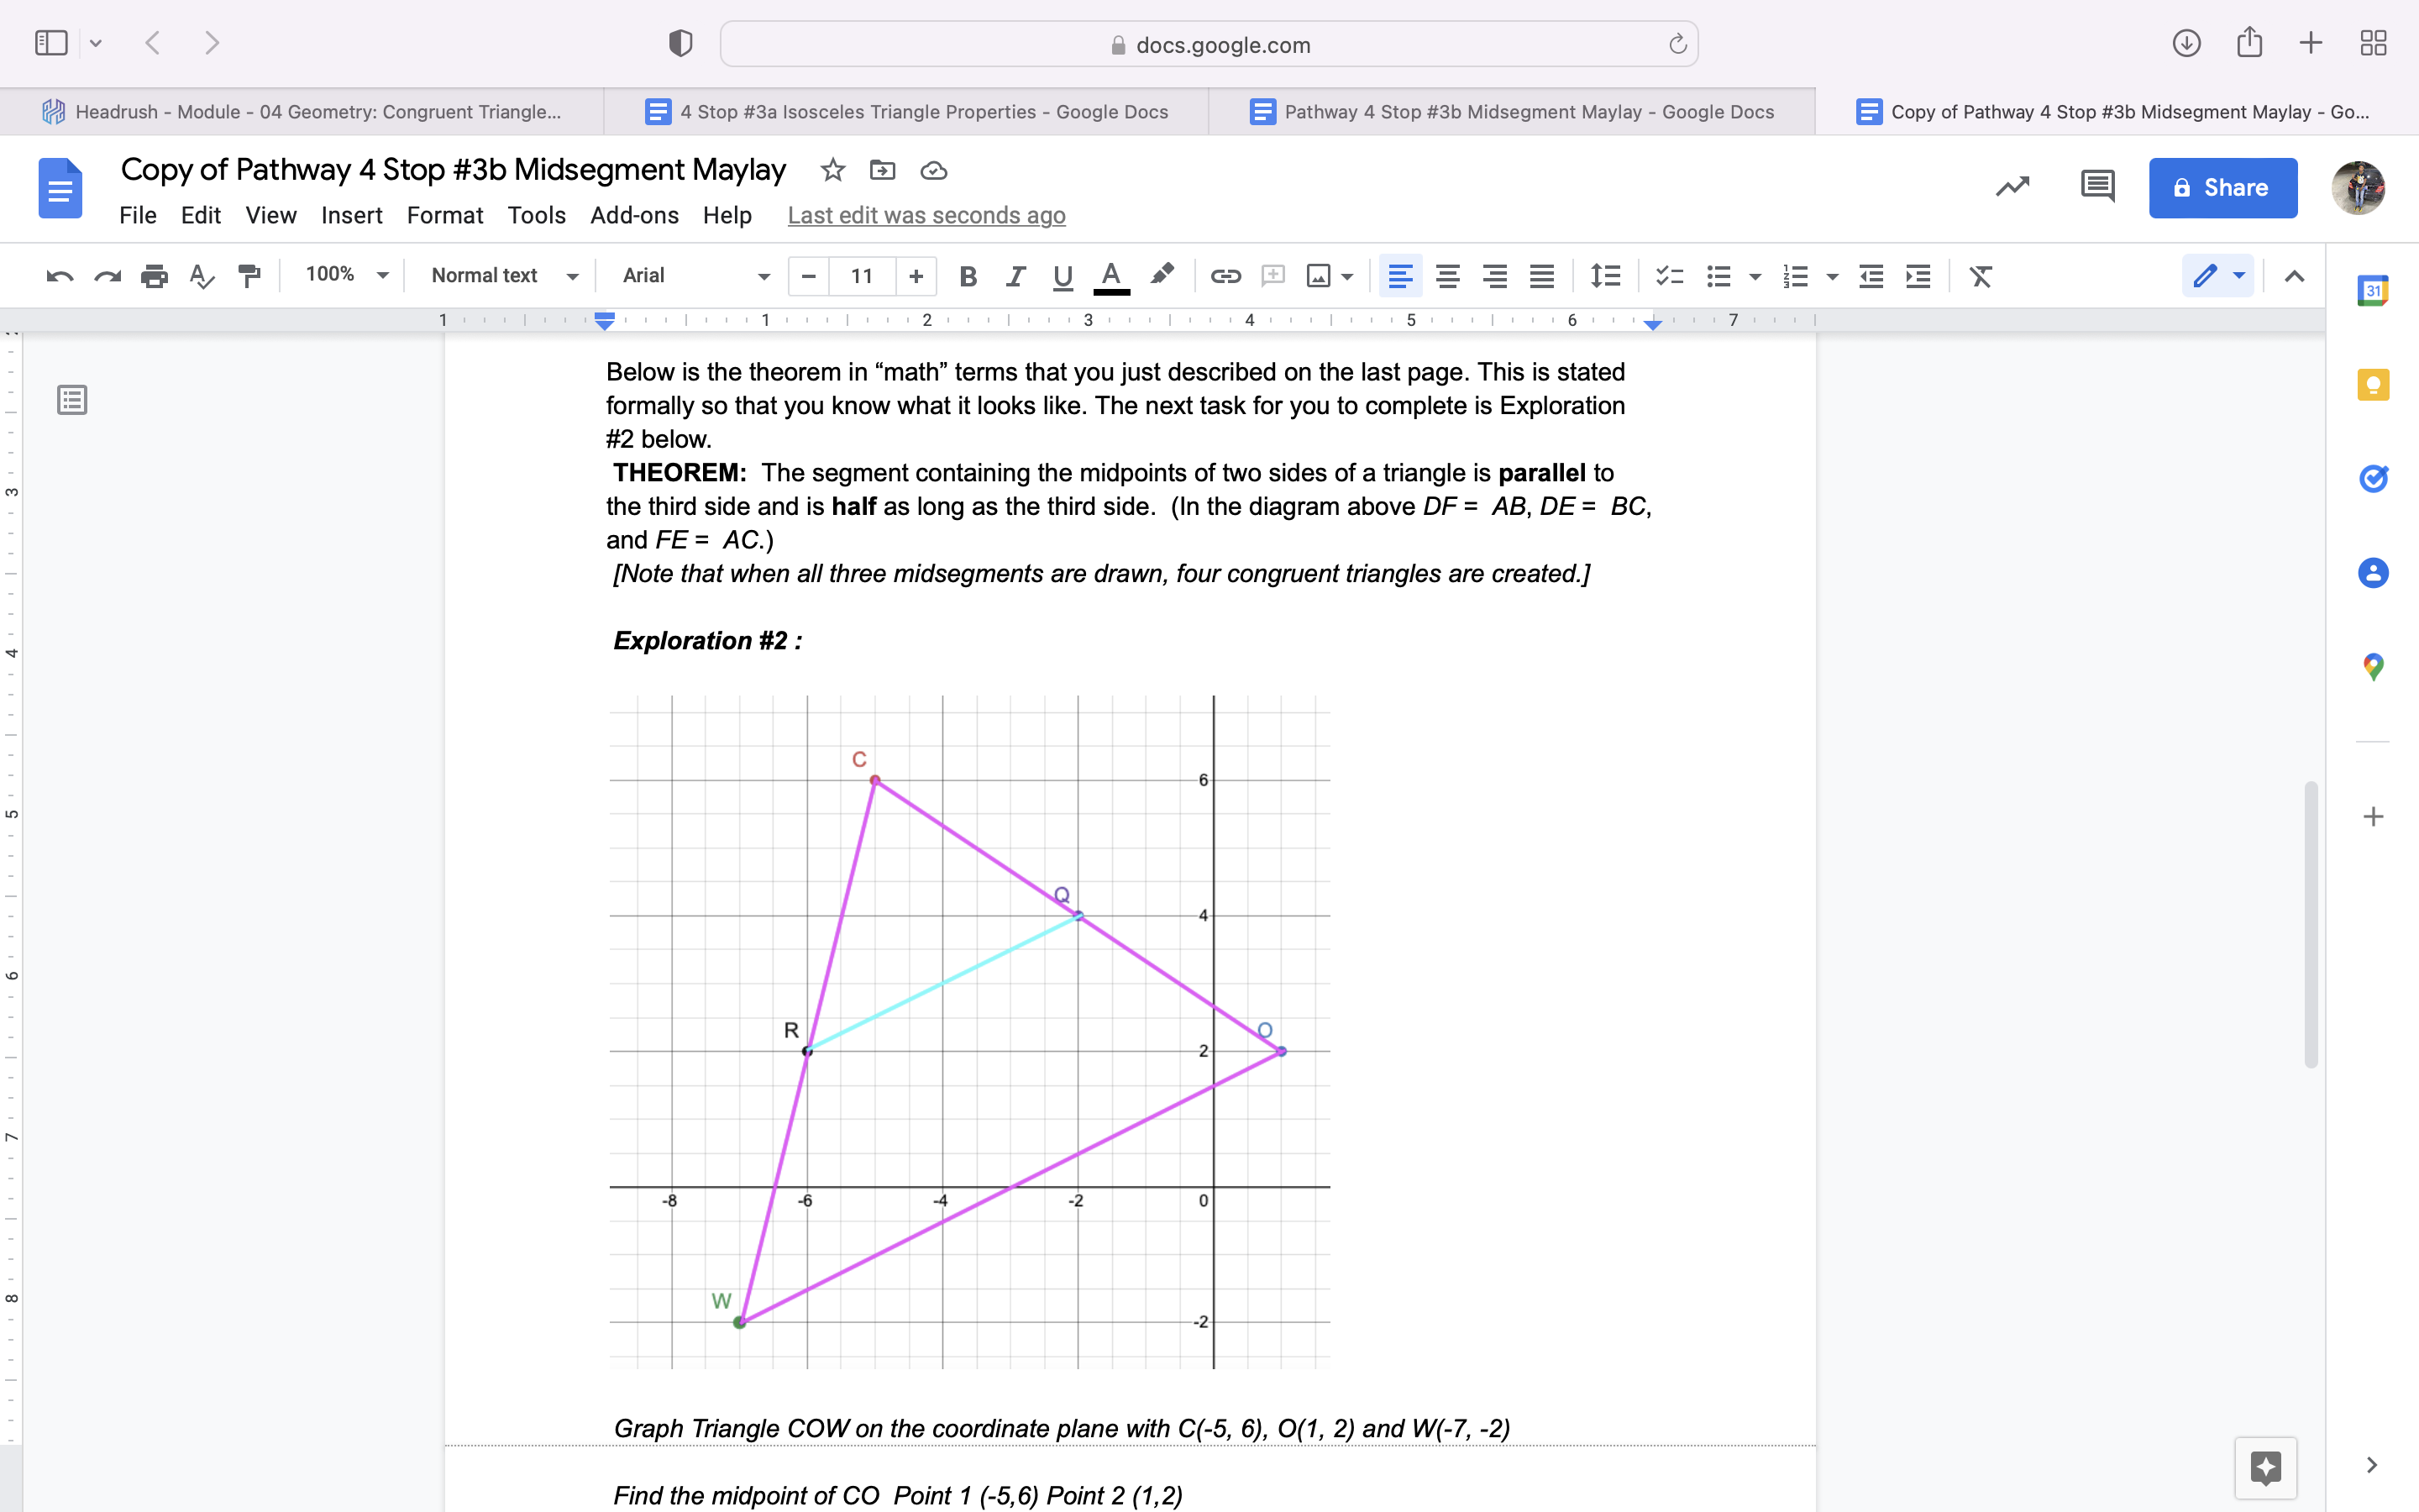Star this document

pos(832,170)
